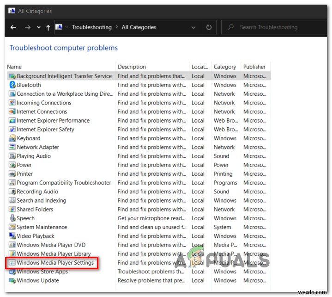
Task: Click the magnifier search icon
Action: [x=230, y=27]
